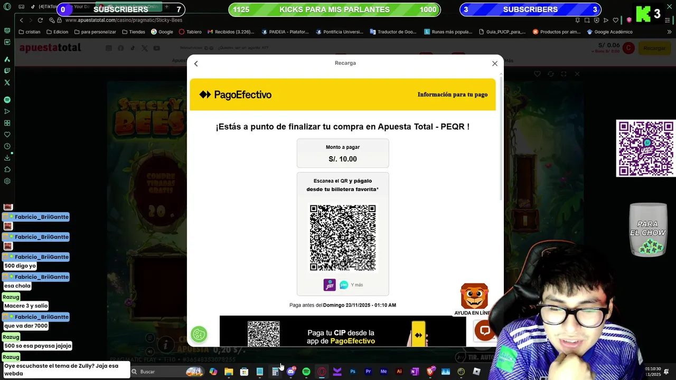Open GX Corner gamepad icon

point(21,7)
